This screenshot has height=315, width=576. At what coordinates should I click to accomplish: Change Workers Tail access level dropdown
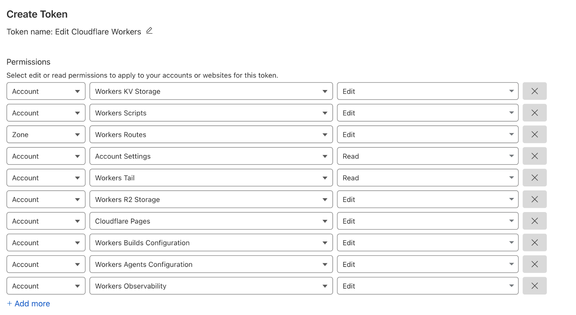click(x=427, y=177)
